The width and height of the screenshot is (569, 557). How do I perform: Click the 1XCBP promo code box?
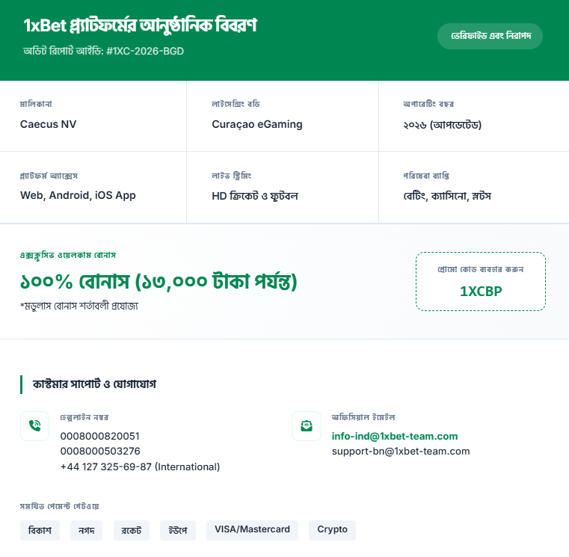point(481,281)
